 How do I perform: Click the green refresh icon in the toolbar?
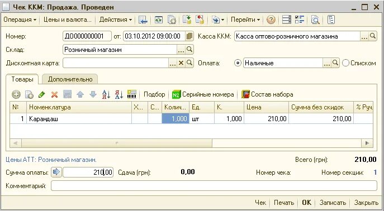click(159, 20)
